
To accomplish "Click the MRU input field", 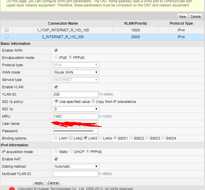I will coord(76,116).
